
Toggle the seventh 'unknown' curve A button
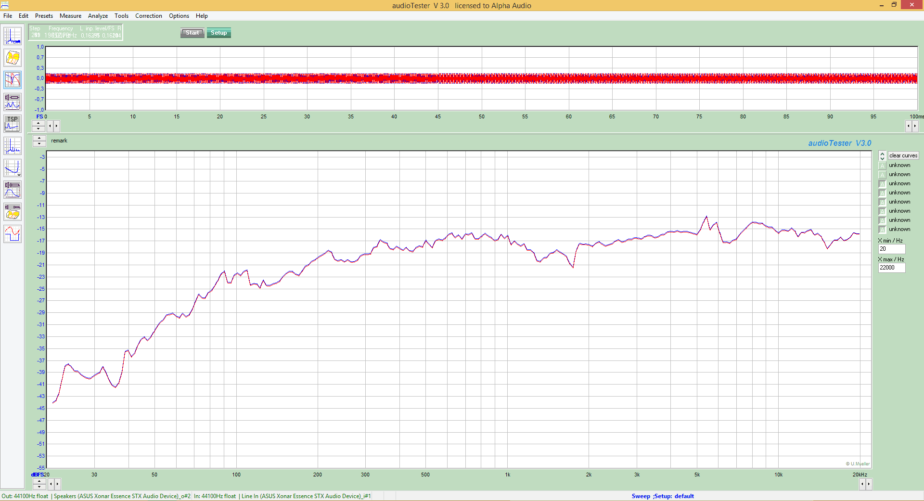click(x=882, y=220)
